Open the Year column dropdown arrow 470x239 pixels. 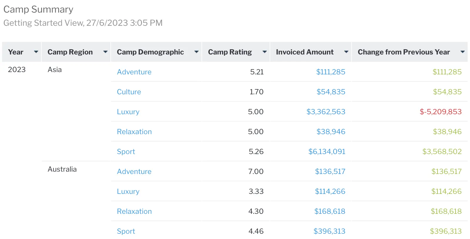click(36, 52)
